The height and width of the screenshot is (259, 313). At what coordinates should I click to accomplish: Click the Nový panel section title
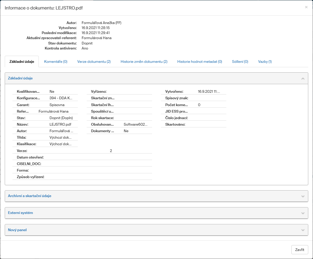[17, 230]
